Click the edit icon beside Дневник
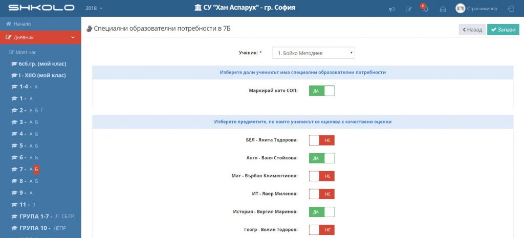524x238 pixels. tap(9, 38)
